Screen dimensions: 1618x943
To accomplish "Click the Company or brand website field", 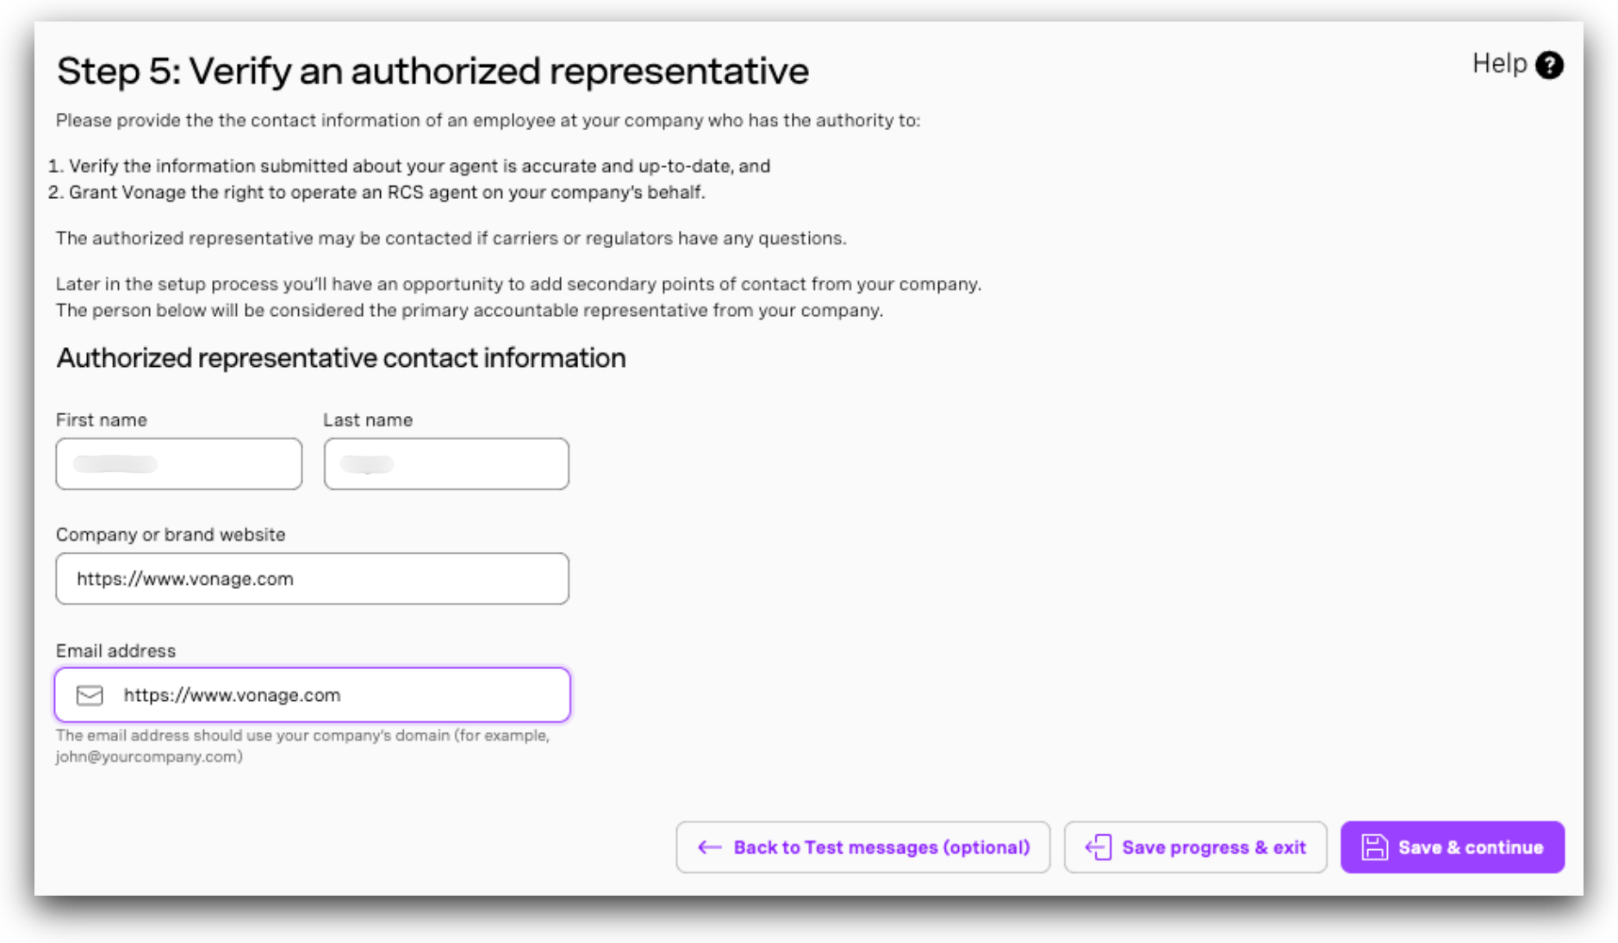I will pos(312,579).
